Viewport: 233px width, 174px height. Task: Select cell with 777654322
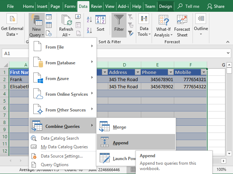click(190, 86)
